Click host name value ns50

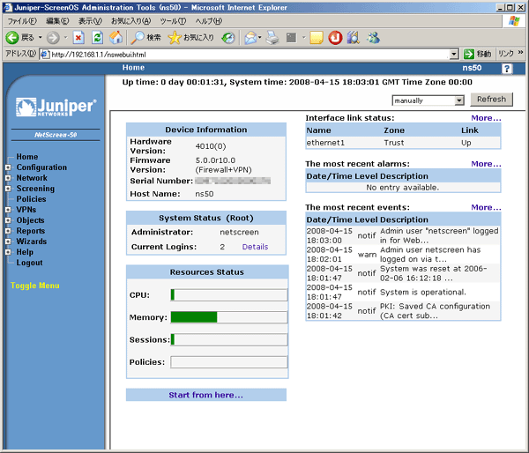coord(205,194)
